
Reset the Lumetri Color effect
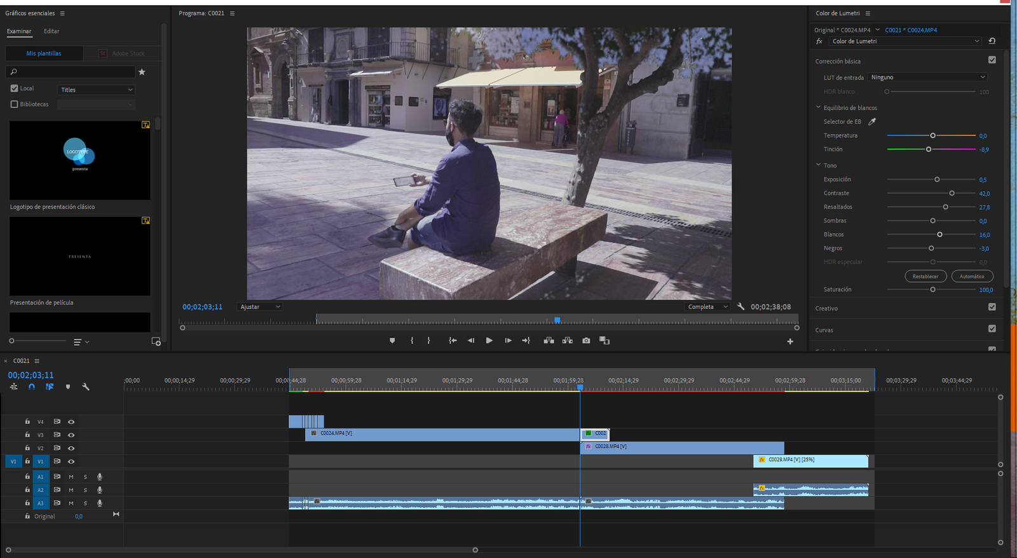[x=992, y=41]
